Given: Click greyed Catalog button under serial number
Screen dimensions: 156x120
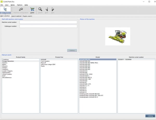Looking at the screenshot, I should (72, 50).
